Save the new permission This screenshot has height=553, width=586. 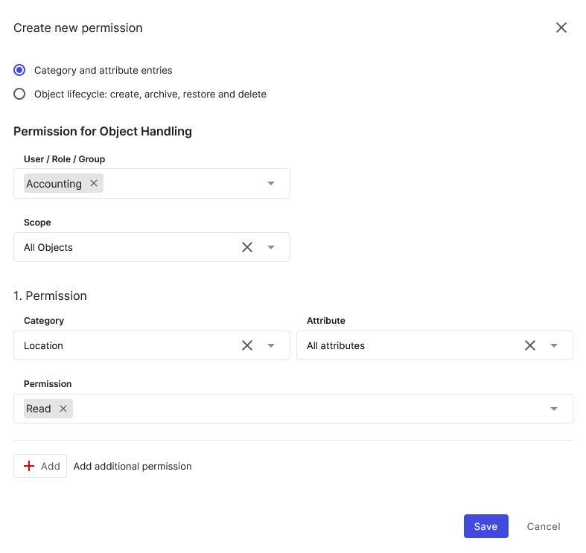(485, 526)
